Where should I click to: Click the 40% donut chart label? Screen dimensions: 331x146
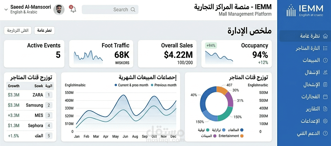click(194, 95)
